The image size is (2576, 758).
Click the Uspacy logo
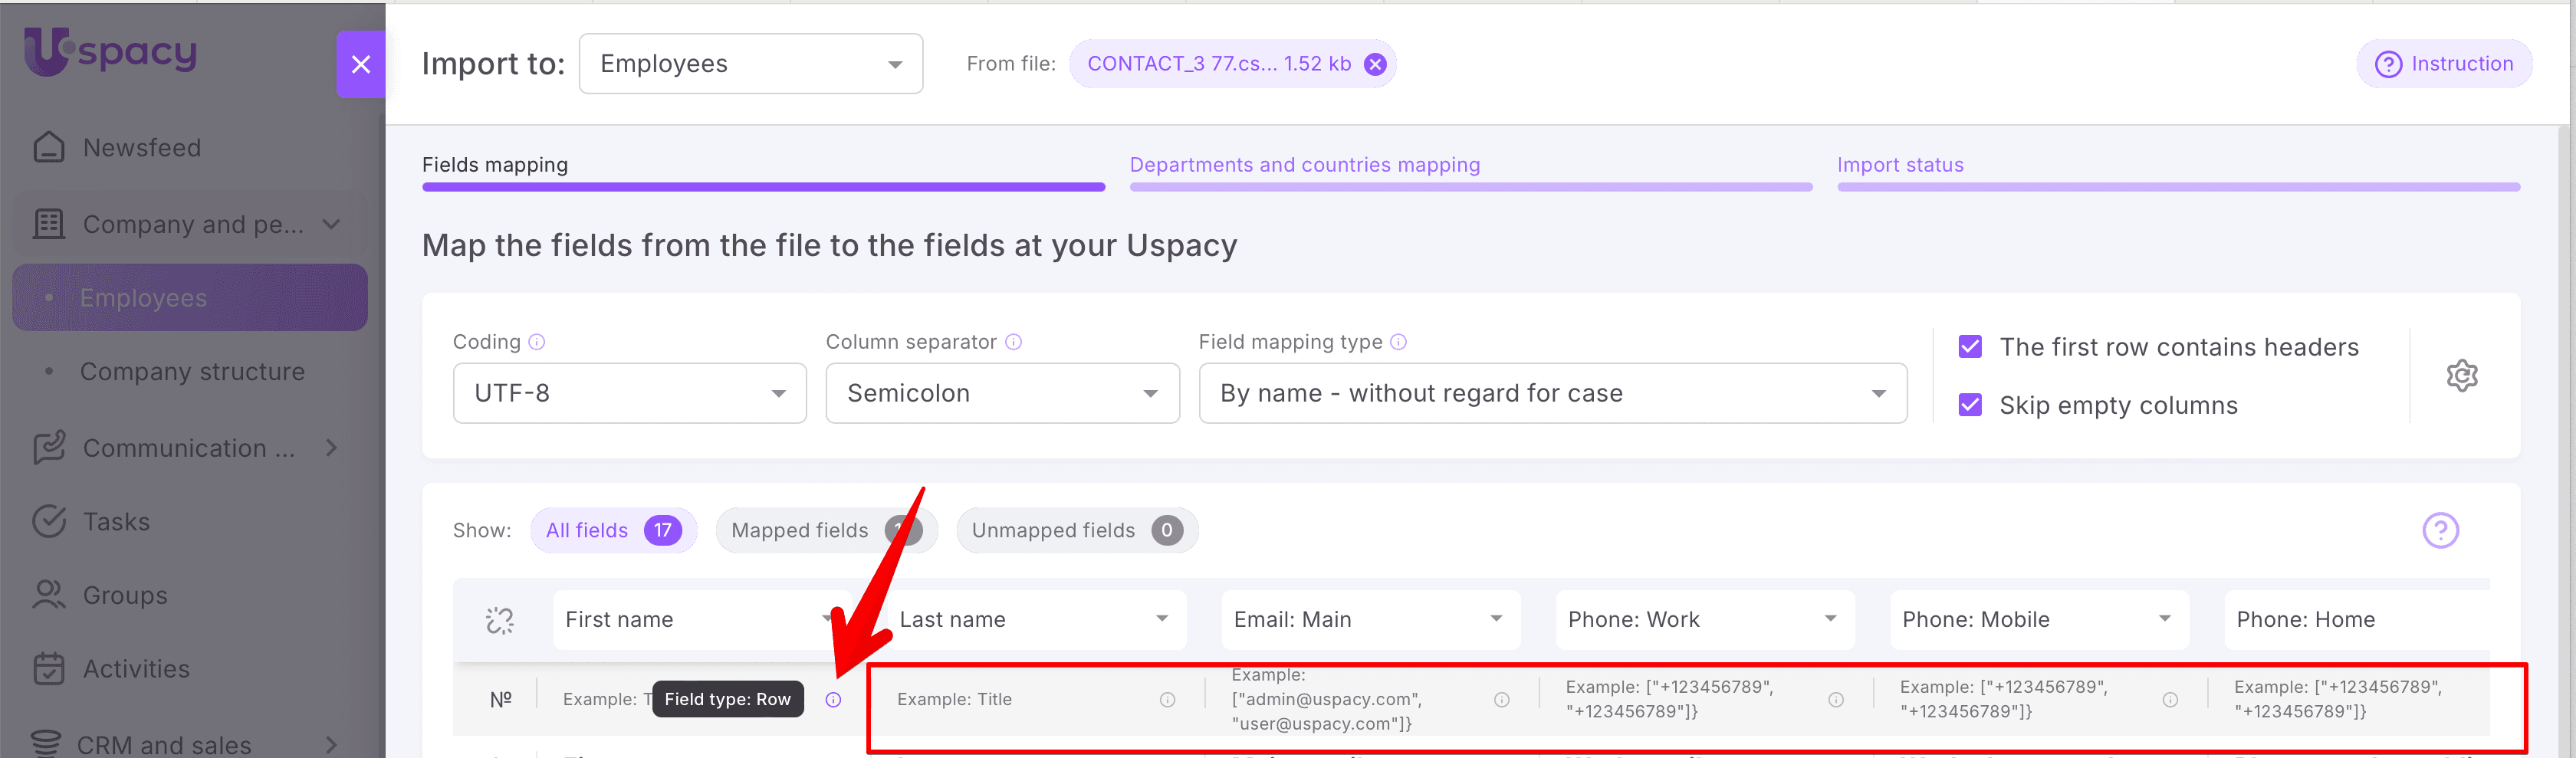point(110,50)
